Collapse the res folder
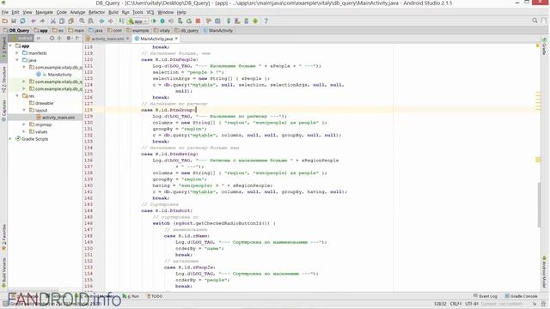 tap(17, 95)
